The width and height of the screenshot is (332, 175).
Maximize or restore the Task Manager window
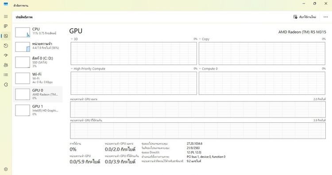315,4
